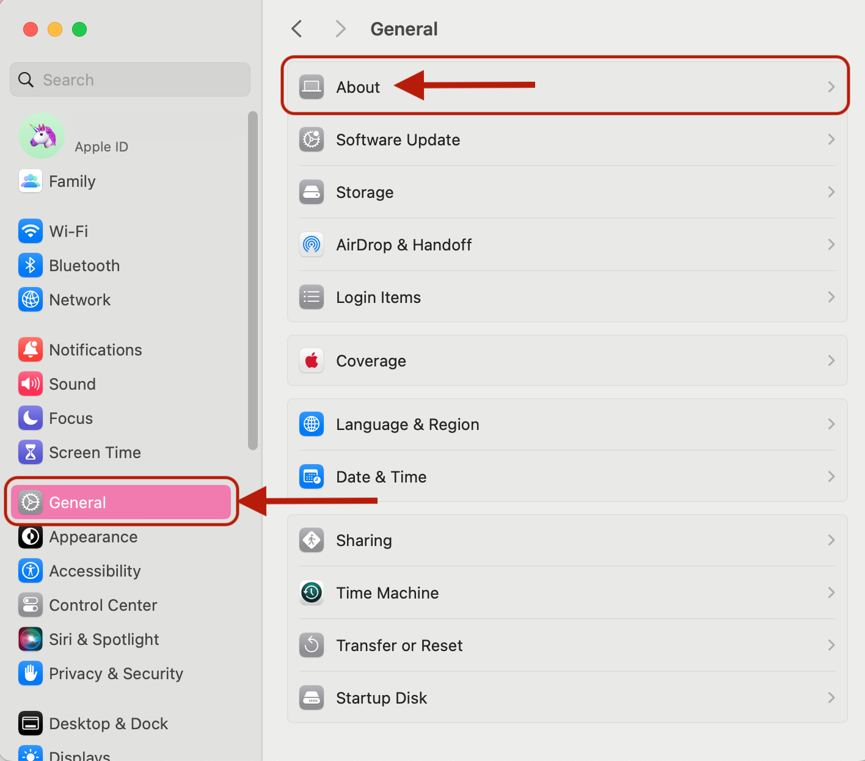Screen dimensions: 865x761
Task: Click the Wi-Fi icon in sidebar
Action: click(x=31, y=231)
